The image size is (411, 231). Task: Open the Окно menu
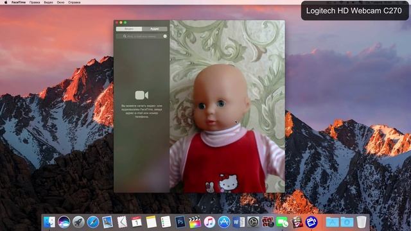pos(60,3)
